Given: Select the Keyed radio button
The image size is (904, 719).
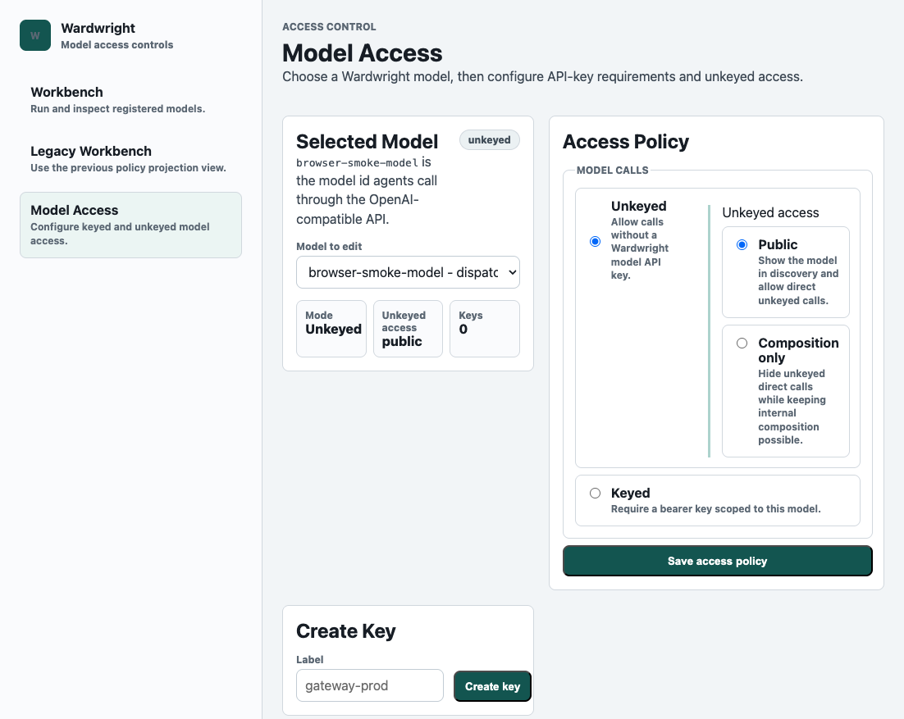Looking at the screenshot, I should coord(595,494).
